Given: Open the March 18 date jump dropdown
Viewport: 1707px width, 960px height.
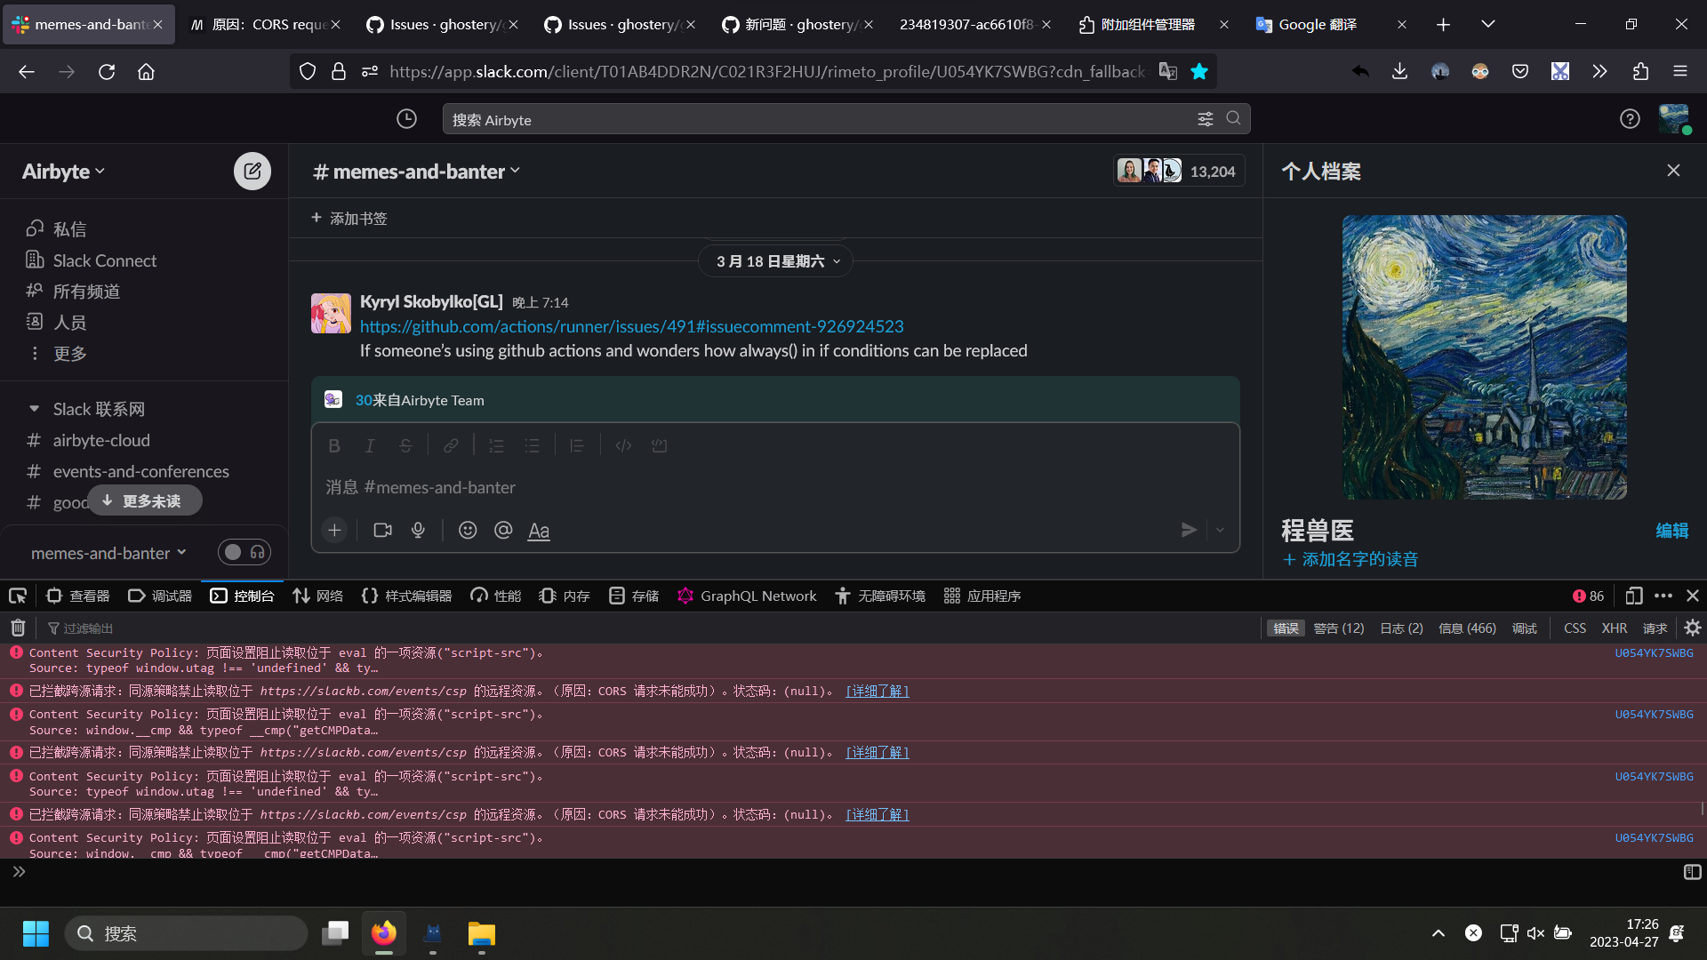Looking at the screenshot, I should pos(775,261).
